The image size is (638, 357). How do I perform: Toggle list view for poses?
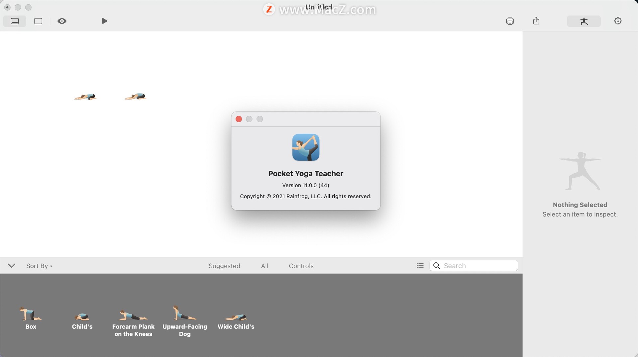point(420,266)
